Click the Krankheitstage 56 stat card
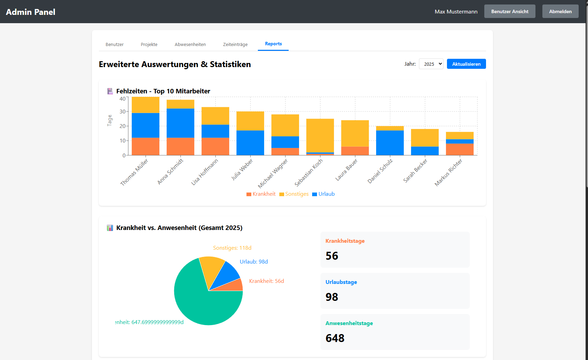 pos(395,249)
